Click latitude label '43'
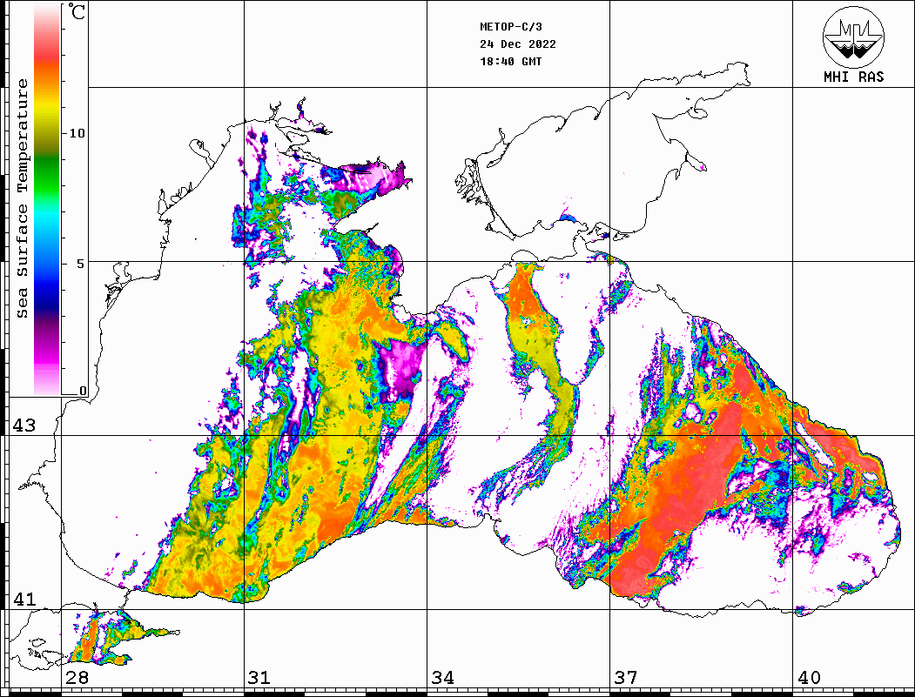The height and width of the screenshot is (697, 915). (x=24, y=426)
